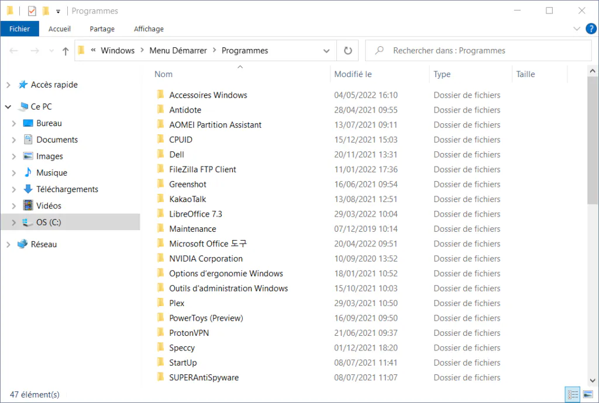Select the CPUID folder icon
This screenshot has width=599, height=403.
pos(161,139)
